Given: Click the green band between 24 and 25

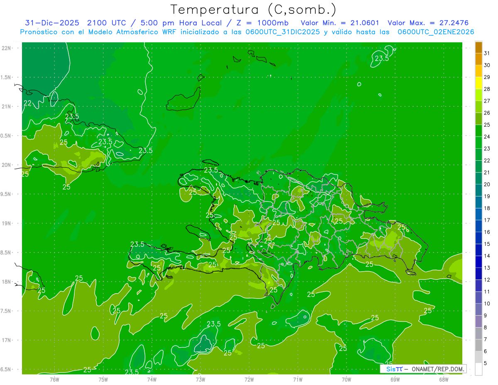Looking at the screenshot, I should pos(478,131).
